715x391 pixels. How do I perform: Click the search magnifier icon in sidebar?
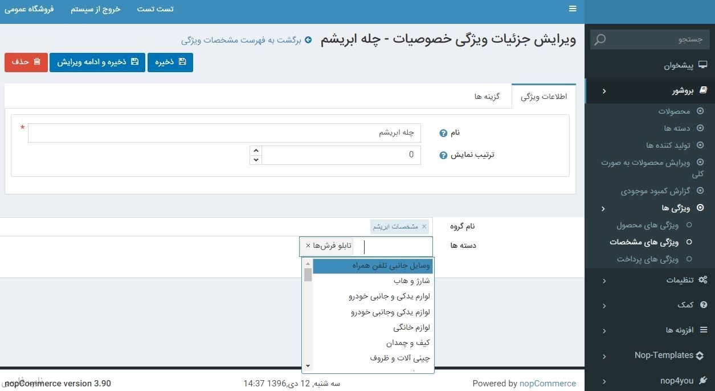[x=600, y=40]
